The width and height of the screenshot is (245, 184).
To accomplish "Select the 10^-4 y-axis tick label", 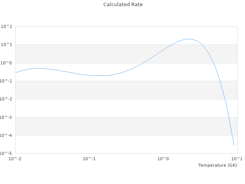I will click(6, 135).
